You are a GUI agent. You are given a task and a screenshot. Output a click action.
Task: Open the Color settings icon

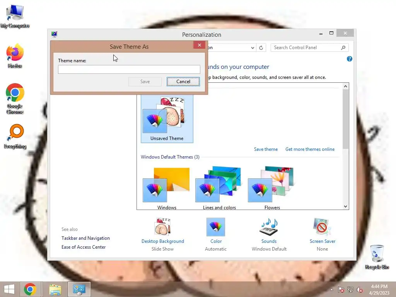pos(216,227)
